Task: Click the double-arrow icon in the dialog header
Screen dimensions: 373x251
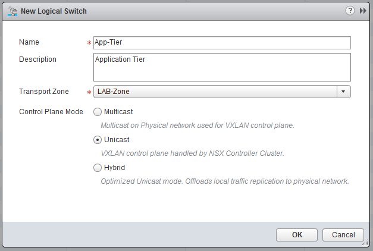Action: 363,11
